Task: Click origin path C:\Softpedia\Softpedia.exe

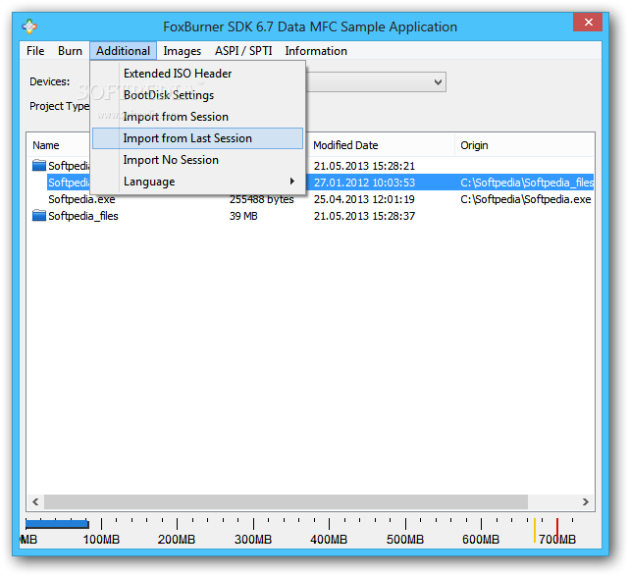Action: point(526,199)
